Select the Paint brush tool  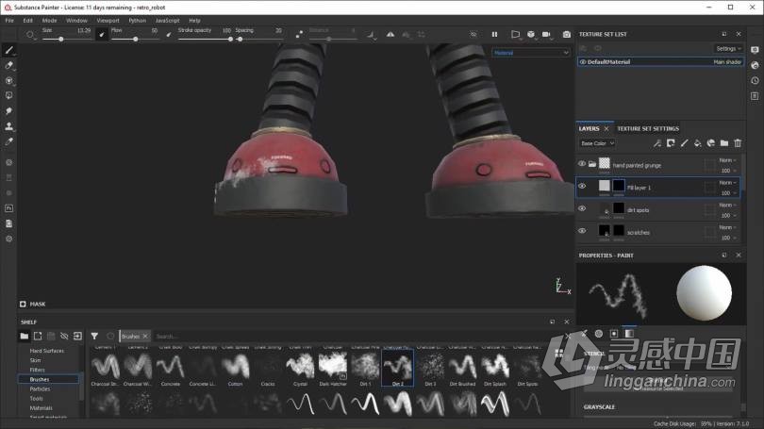coord(8,50)
